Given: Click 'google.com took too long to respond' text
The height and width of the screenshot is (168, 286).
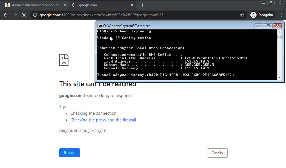Looking at the screenshot, I should (95, 96).
